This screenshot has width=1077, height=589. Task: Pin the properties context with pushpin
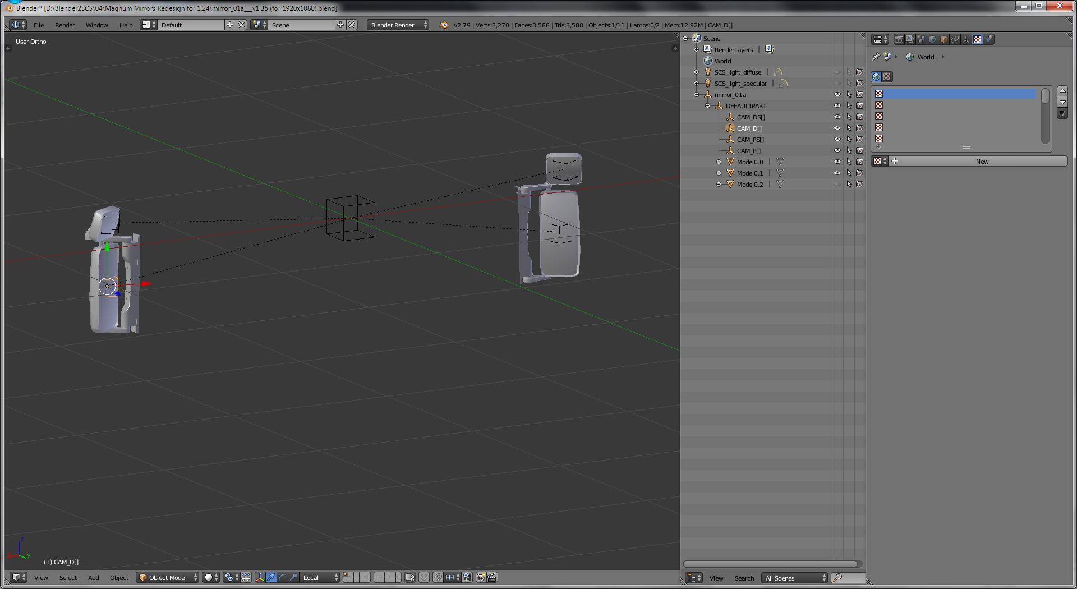876,57
